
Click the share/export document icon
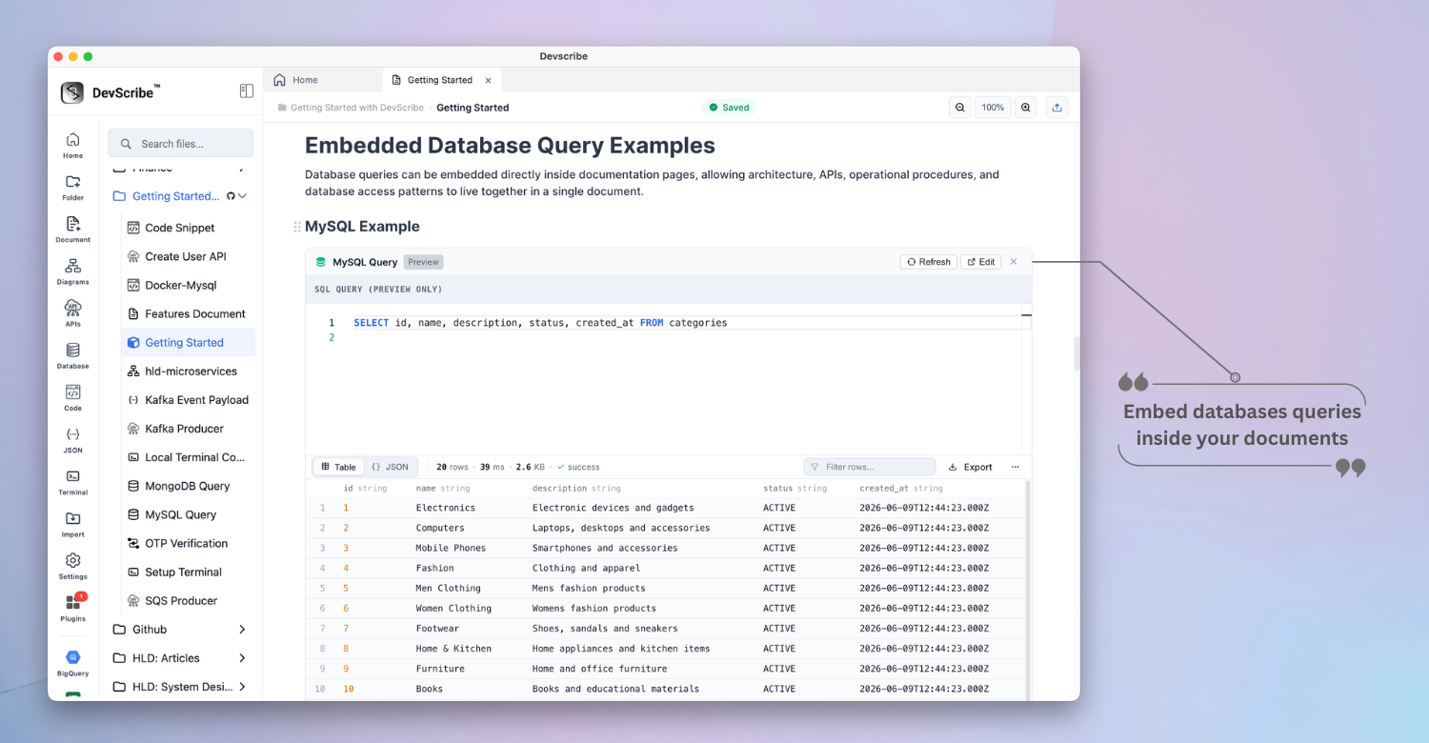coord(1057,108)
